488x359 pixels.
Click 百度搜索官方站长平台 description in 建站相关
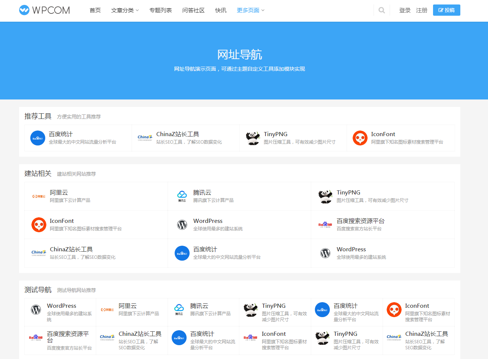click(x=359, y=229)
